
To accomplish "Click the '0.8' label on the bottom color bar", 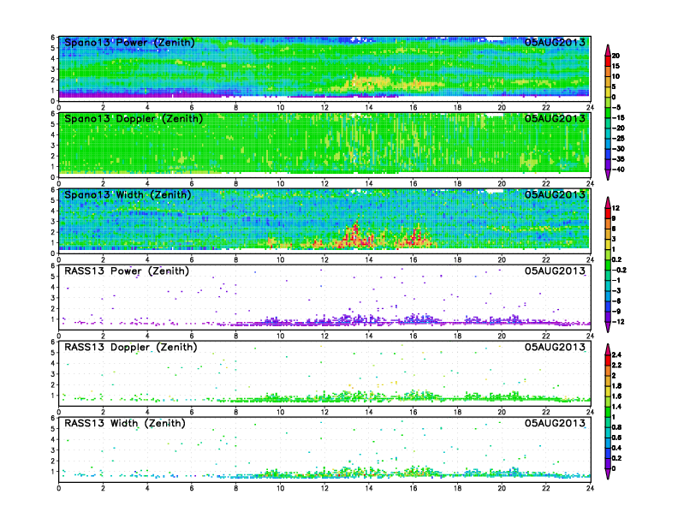I will pos(617,427).
